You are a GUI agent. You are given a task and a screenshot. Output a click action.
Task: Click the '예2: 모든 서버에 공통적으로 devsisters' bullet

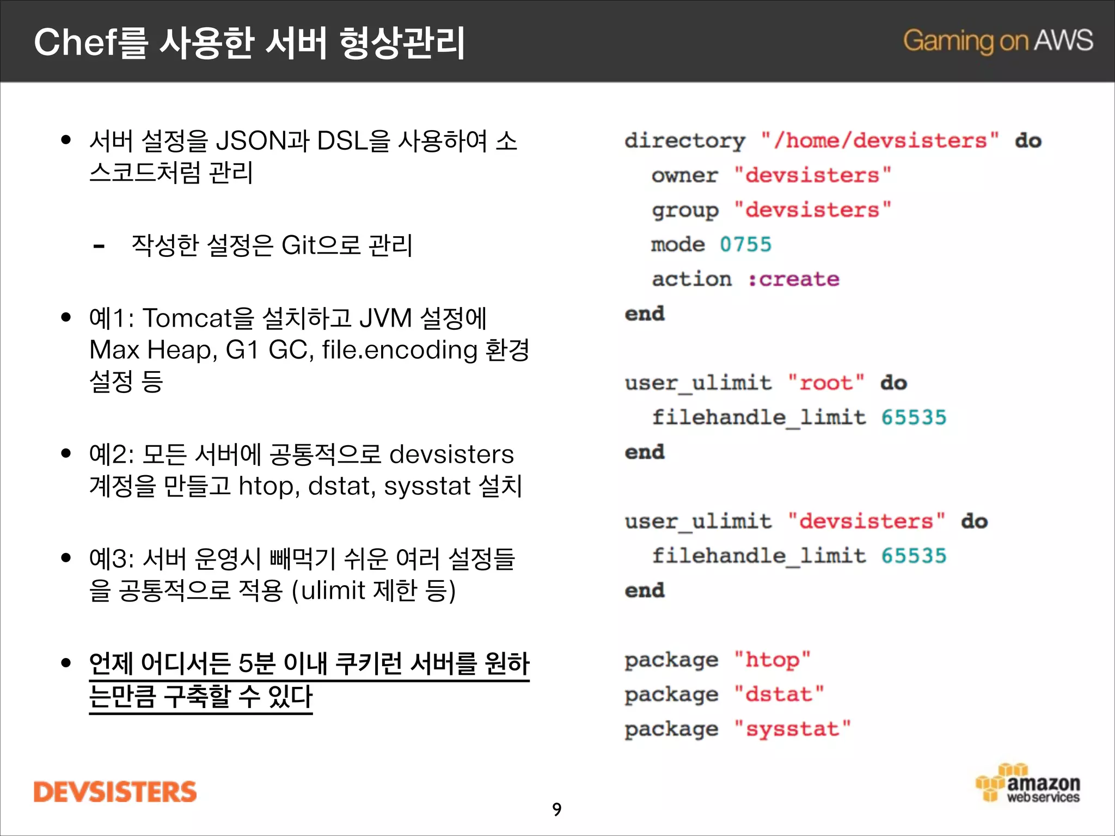301,454
